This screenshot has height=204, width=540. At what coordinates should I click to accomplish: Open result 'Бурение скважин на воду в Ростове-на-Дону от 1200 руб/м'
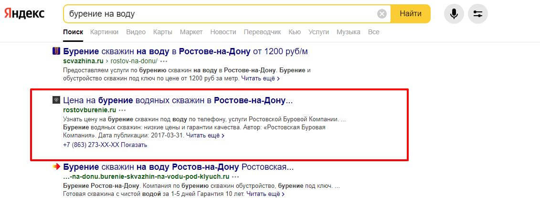[x=186, y=51]
